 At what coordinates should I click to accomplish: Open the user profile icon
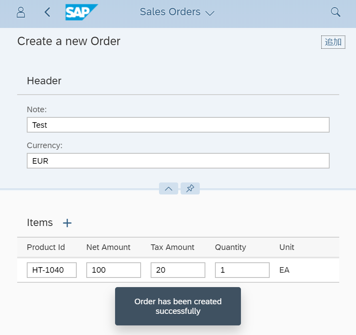pyautogui.click(x=21, y=12)
